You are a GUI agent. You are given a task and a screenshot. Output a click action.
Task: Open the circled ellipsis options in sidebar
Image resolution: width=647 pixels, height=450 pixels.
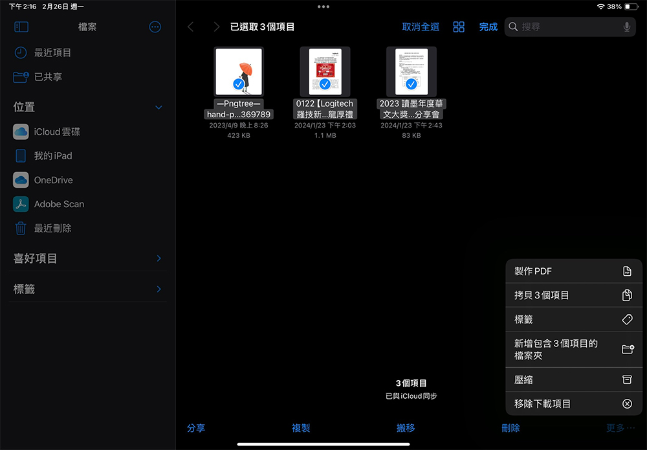[x=155, y=27]
